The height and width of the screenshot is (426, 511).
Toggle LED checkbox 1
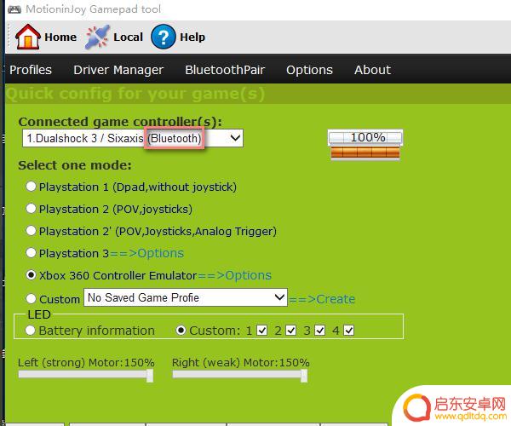262,331
